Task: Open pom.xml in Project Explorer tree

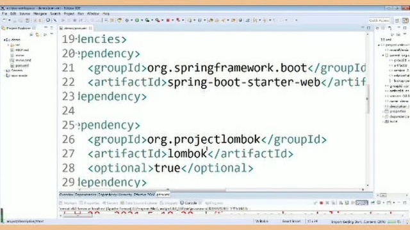Action: point(22,65)
